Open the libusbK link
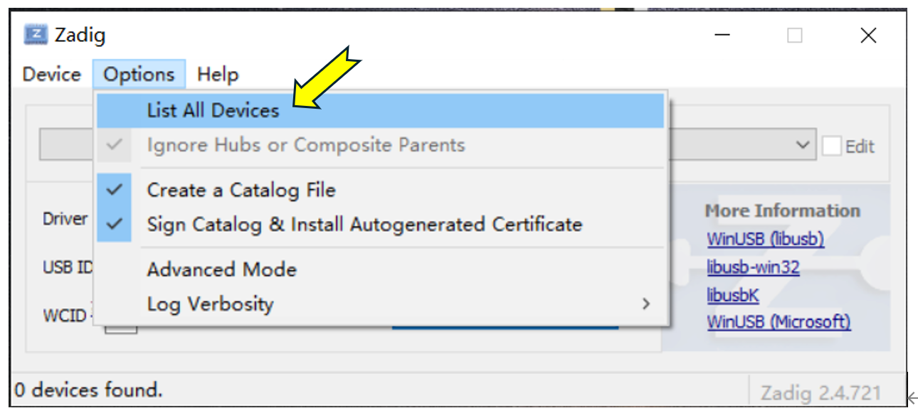918x413 pixels. [x=732, y=295]
